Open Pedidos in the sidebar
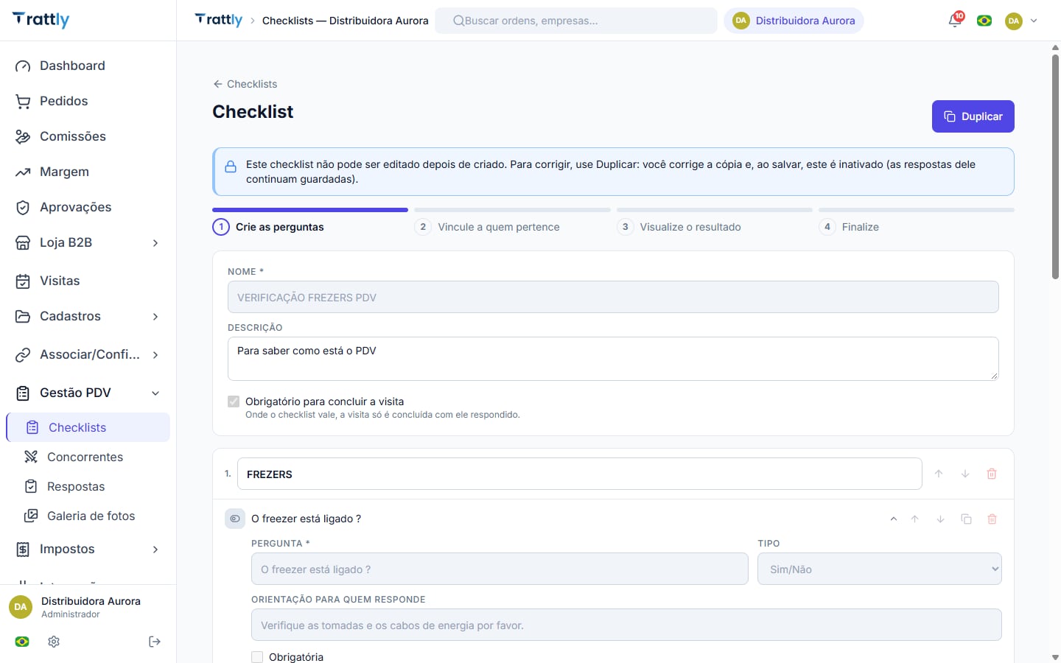The height and width of the screenshot is (663, 1061). point(88,101)
